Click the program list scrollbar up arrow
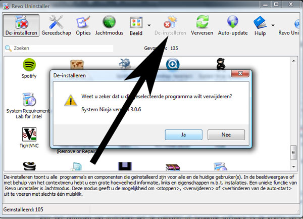Screen dimensions: 303x219 click(294, 61)
